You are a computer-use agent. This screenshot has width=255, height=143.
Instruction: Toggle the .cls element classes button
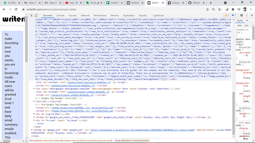coord(246,25)
